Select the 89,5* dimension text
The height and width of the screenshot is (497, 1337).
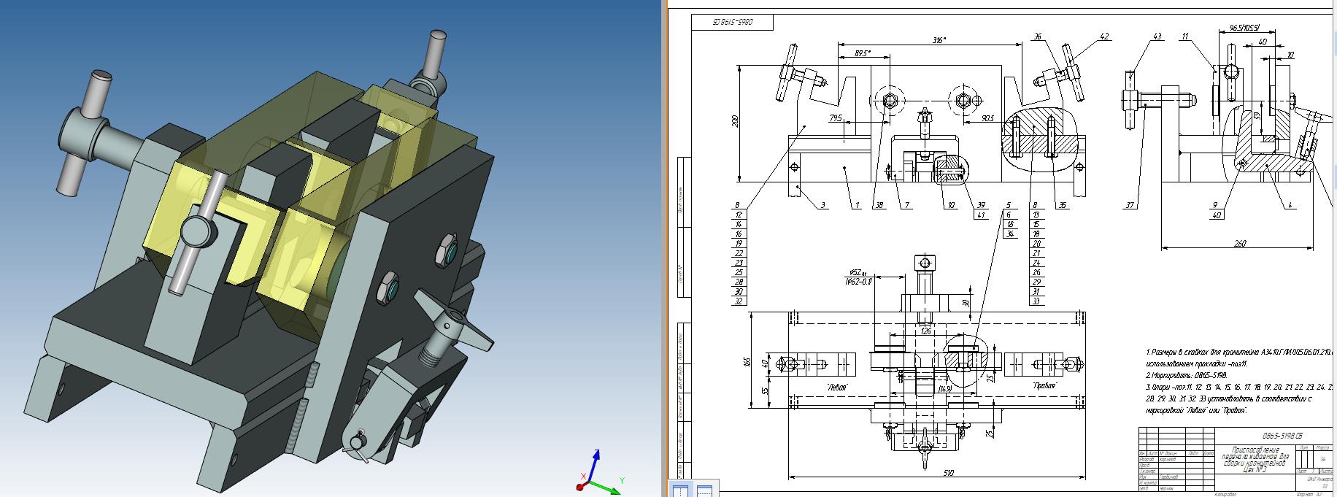coord(863,53)
